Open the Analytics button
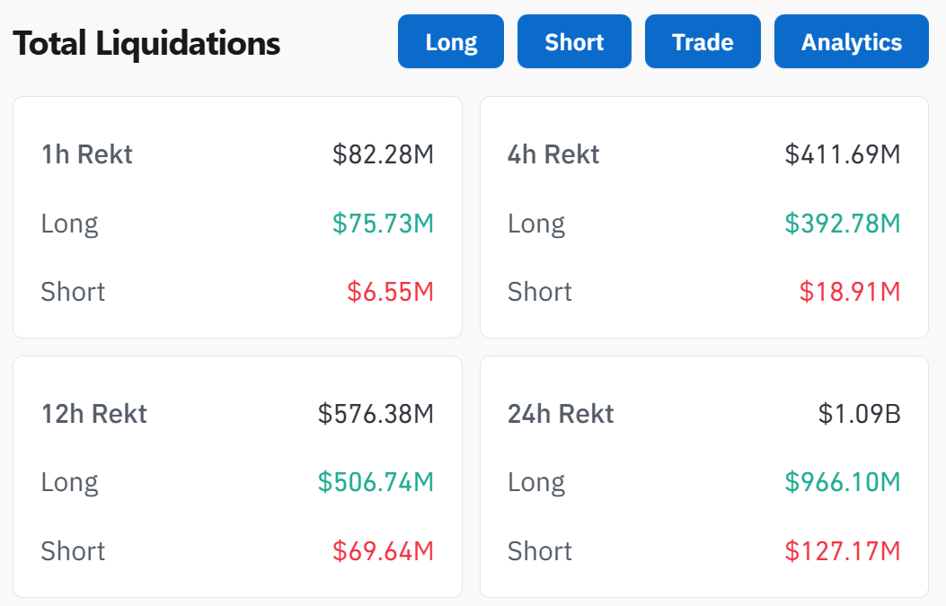 [x=851, y=42]
